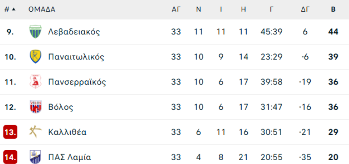This screenshot has height=164, width=349.
Task: Sort table by ΑΓ column header
Action: tap(176, 9)
